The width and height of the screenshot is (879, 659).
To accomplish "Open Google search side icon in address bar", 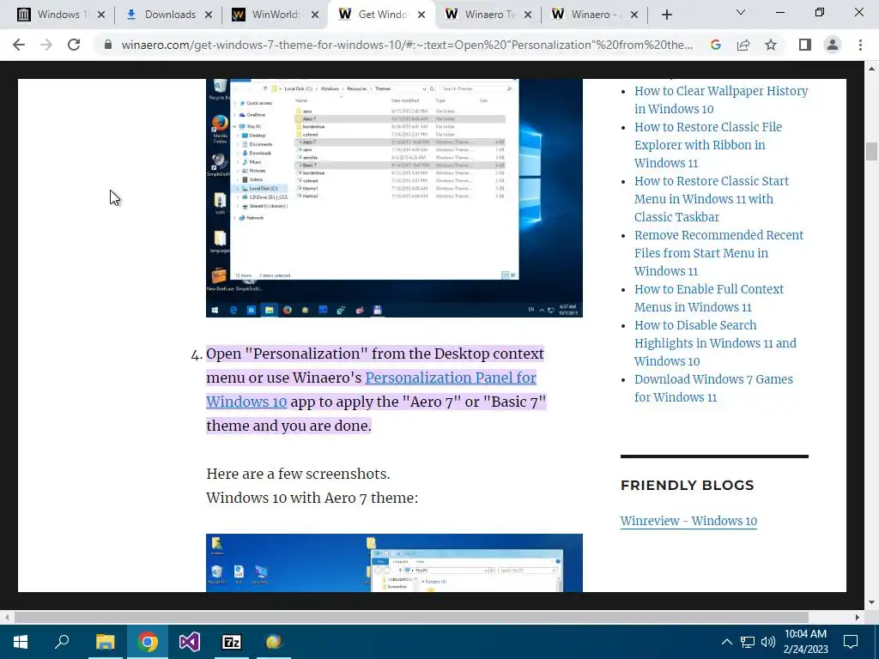I will [x=715, y=45].
